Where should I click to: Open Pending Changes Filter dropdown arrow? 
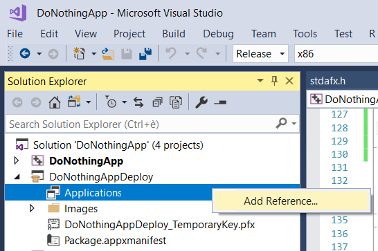(x=125, y=102)
